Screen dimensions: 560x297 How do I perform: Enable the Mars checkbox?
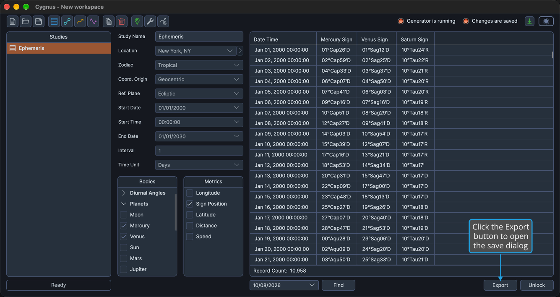124,258
